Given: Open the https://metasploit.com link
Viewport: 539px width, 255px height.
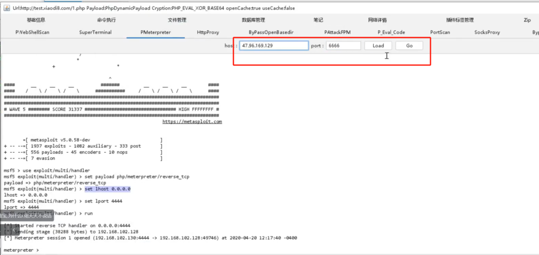Looking at the screenshot, I should (x=192, y=122).
